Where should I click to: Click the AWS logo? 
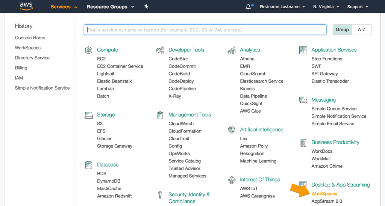point(26,6)
